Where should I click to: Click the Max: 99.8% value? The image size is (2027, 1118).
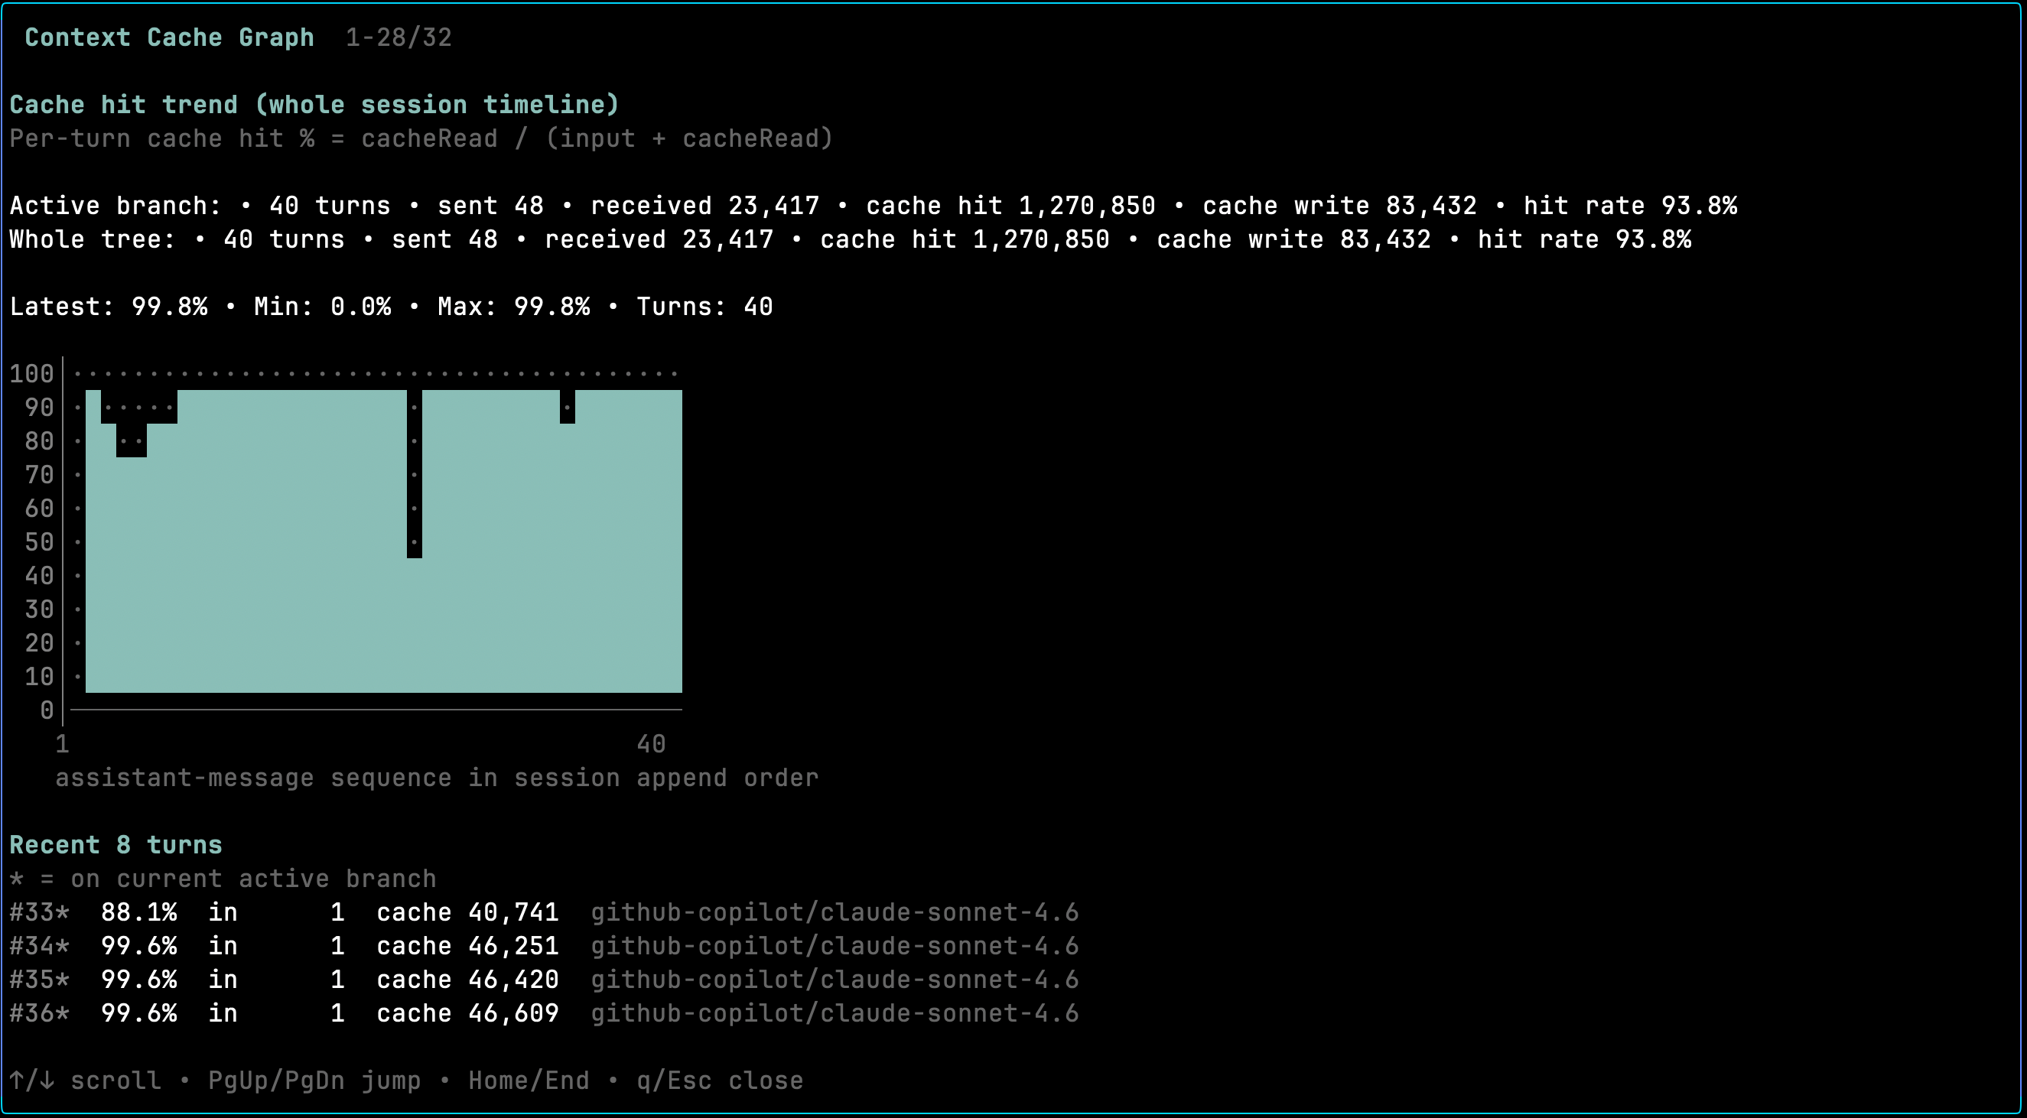tap(514, 306)
